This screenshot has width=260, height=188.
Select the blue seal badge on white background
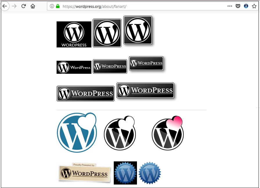pyautogui.click(x=149, y=173)
